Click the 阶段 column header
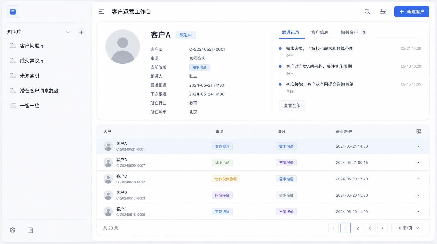The height and width of the screenshot is (244, 437). pyautogui.click(x=282, y=132)
